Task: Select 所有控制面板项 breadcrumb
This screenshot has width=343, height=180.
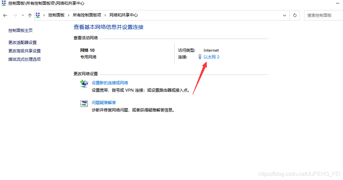Action: pos(87,15)
